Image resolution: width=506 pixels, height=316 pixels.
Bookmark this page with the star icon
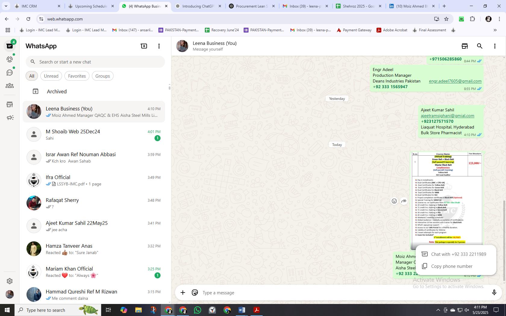[446, 19]
